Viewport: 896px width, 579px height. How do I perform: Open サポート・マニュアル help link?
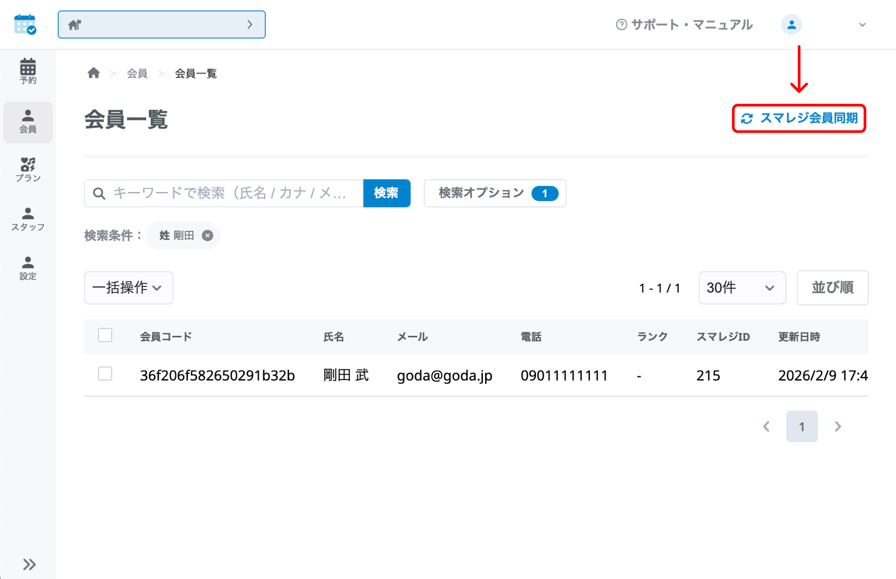pyautogui.click(x=684, y=25)
